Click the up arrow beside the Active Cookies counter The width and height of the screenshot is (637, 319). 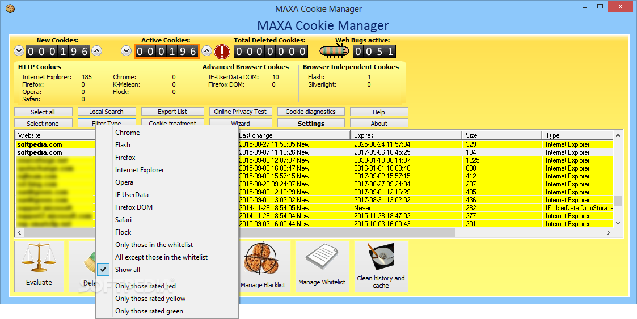207,51
